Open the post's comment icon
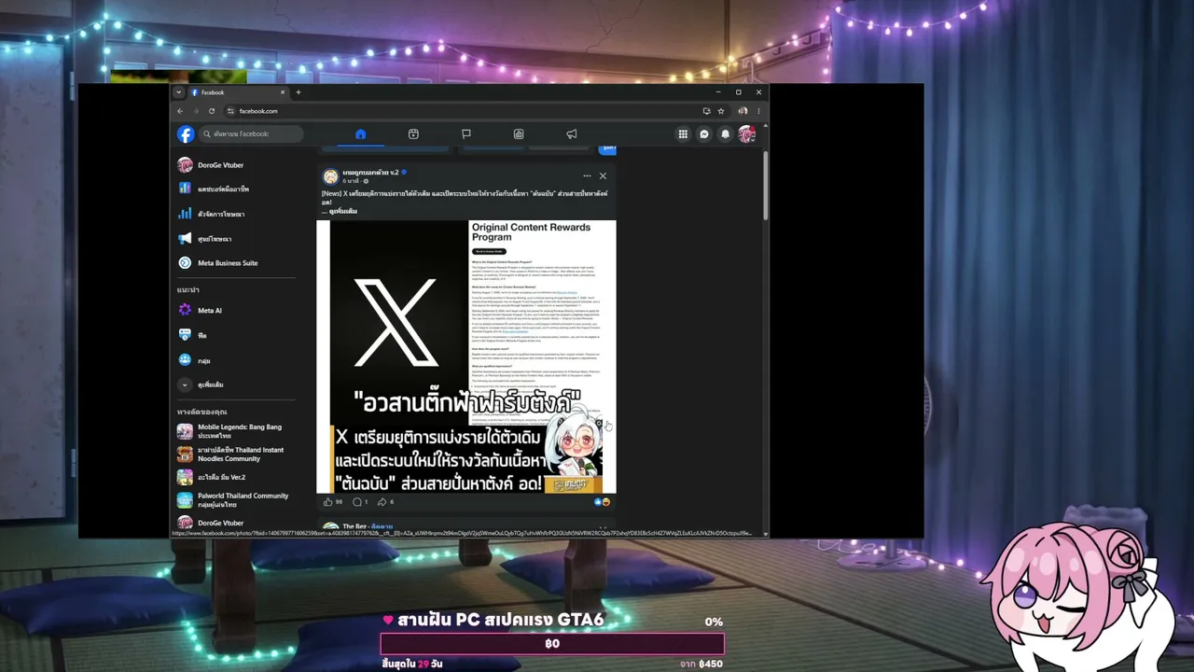Screen dimensions: 1194x672 click(356, 502)
